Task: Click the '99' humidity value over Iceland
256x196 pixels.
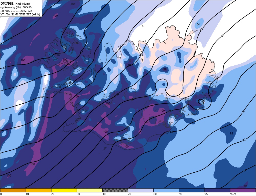Action: pyautogui.click(x=165, y=69)
